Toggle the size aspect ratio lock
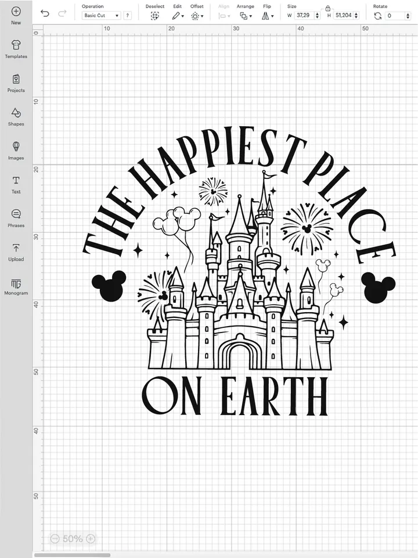This screenshot has height=558, width=418. pos(327,8)
